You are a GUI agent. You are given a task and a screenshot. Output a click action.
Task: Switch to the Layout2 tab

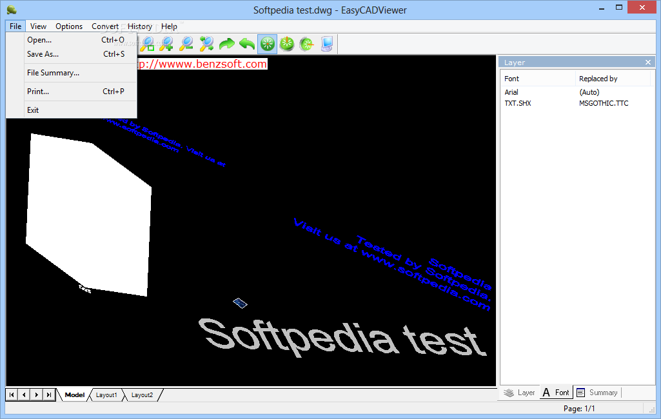(x=142, y=395)
